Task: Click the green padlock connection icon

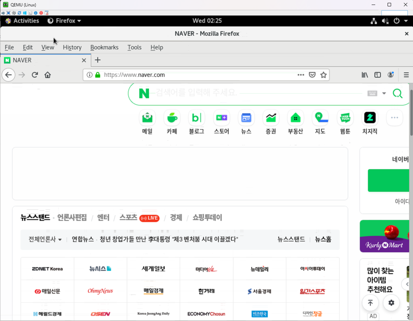Action: [98, 75]
